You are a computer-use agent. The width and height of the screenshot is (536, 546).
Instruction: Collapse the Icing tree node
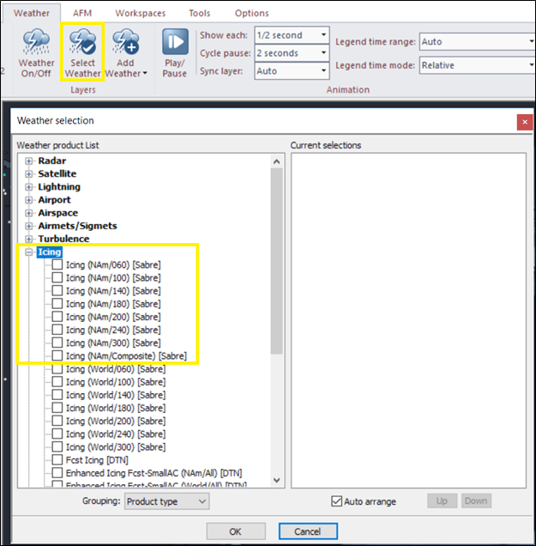point(30,252)
